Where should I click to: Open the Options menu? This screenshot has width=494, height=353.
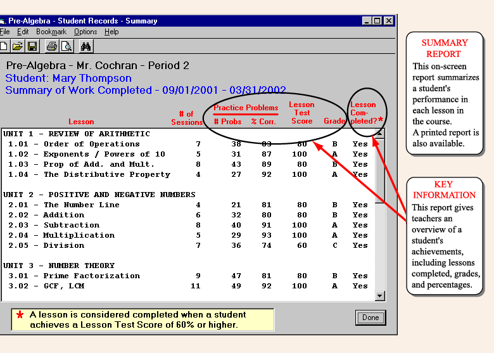click(x=85, y=32)
